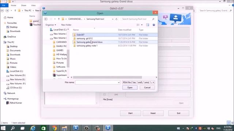Click Exit button in Odin

179,113
